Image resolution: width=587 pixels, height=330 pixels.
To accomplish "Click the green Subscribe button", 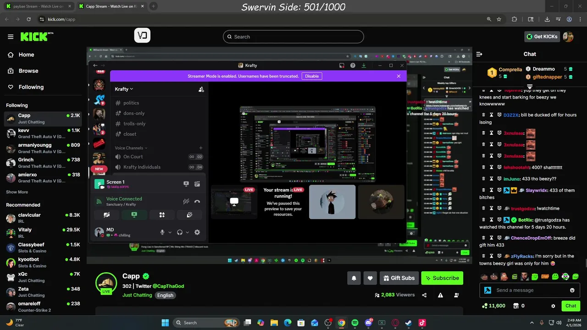I will point(442,278).
